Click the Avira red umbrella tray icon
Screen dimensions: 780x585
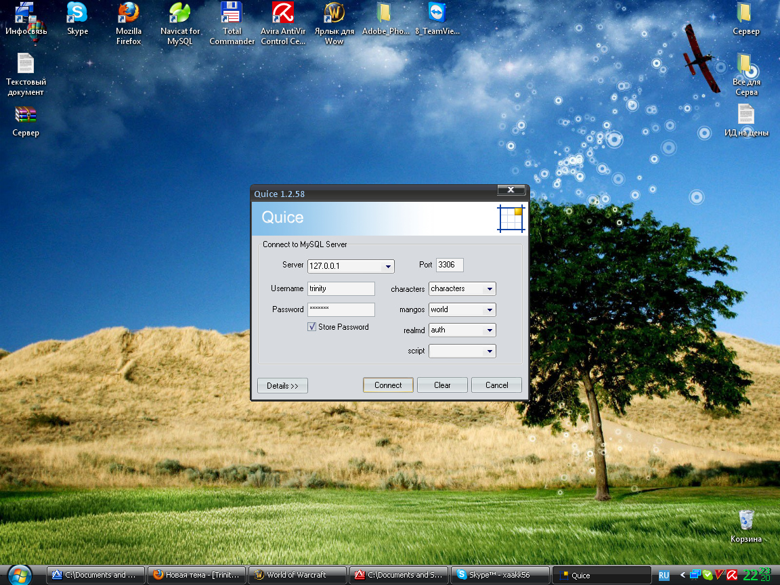731,576
